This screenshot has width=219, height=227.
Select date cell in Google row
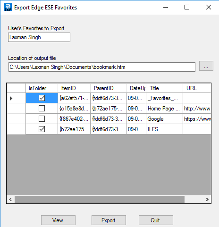tap(136, 119)
